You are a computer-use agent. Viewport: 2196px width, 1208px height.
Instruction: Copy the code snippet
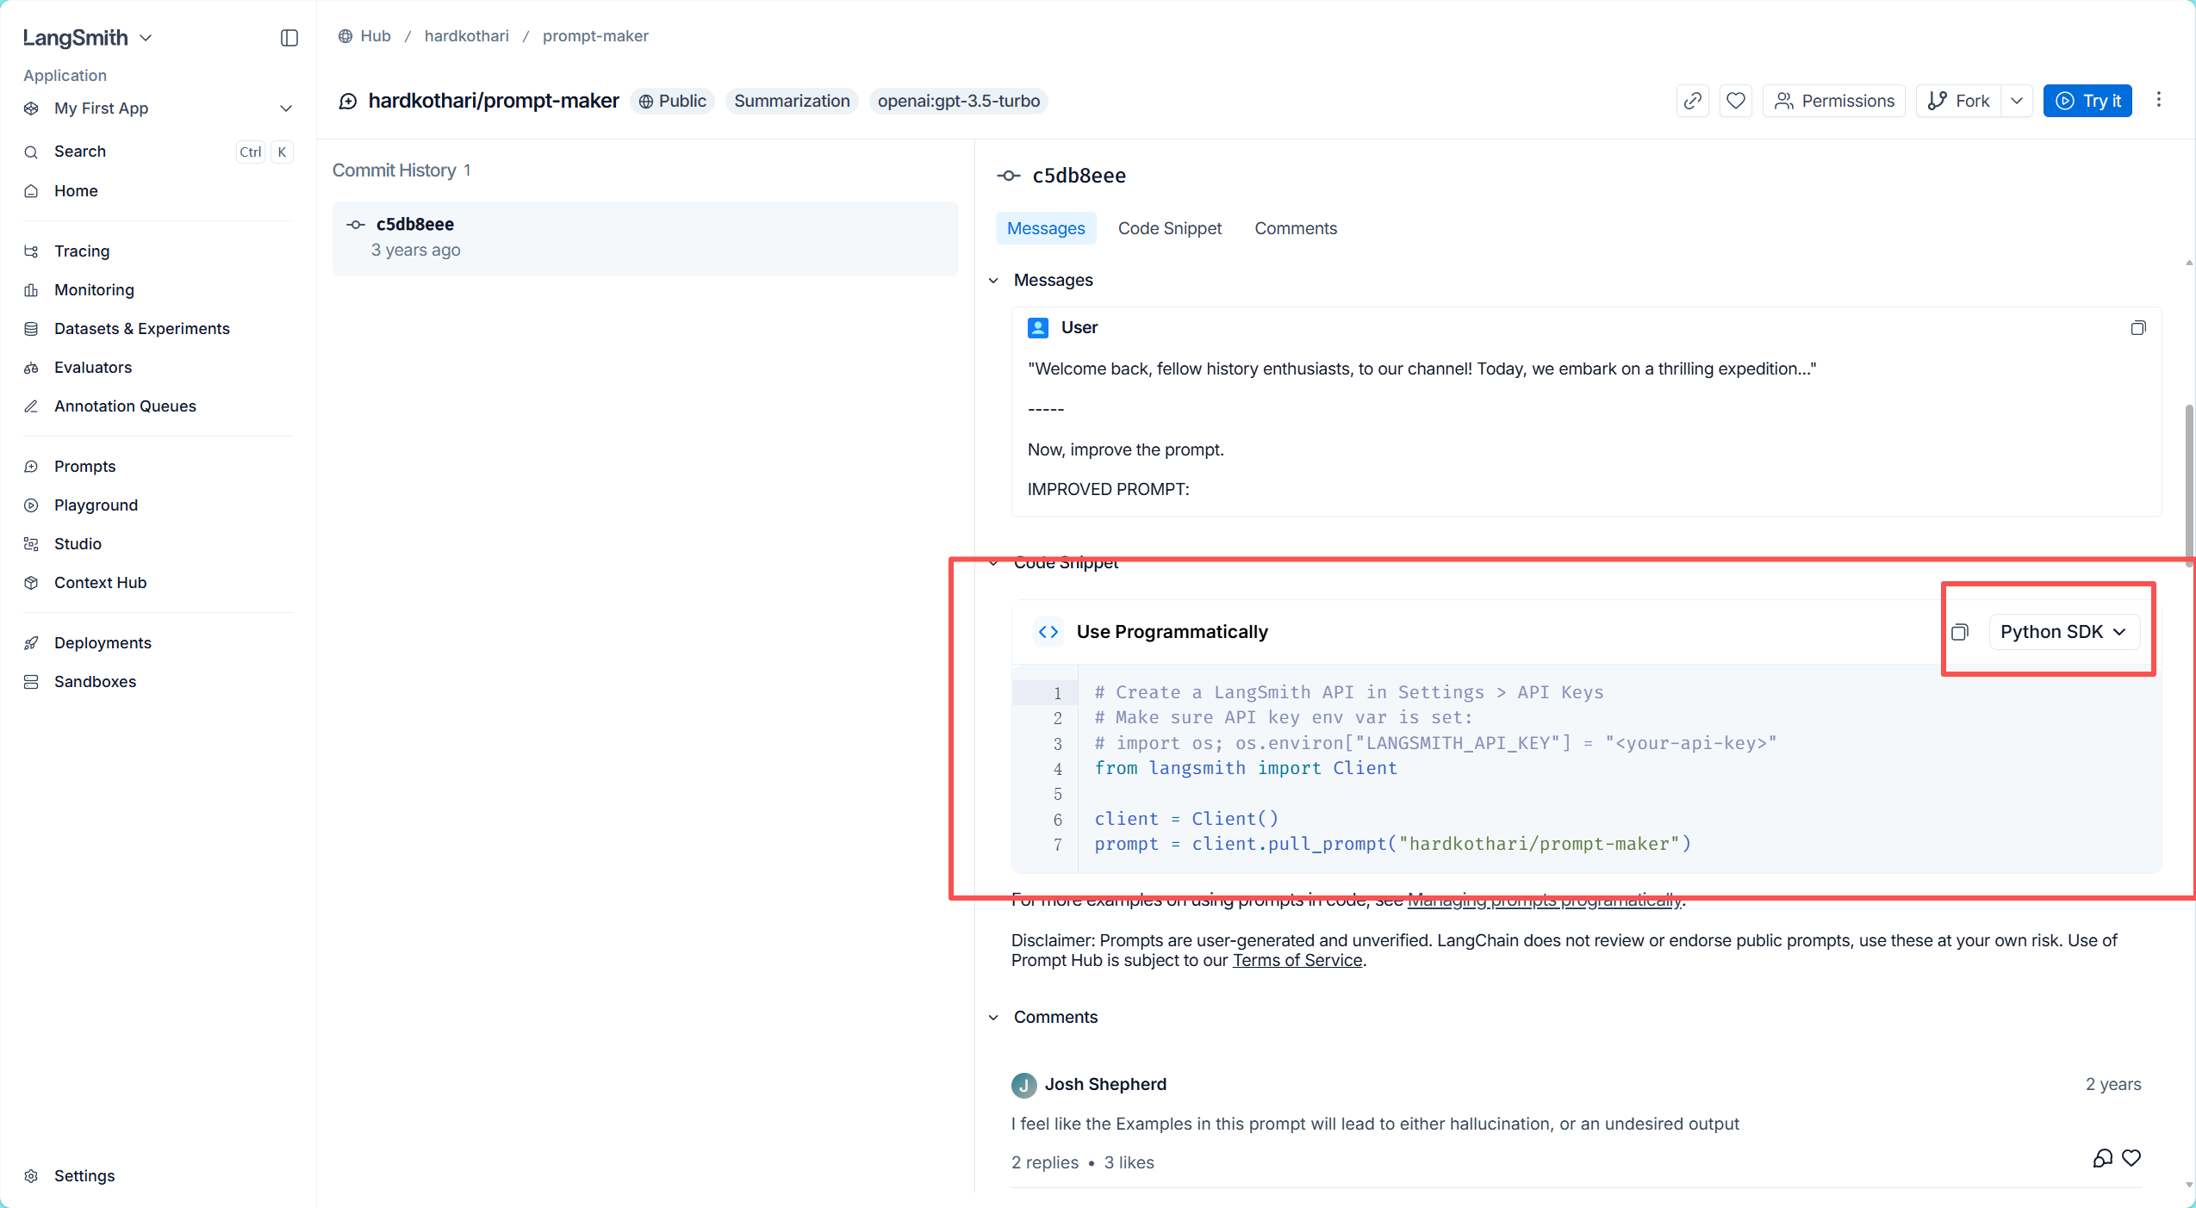click(x=1960, y=632)
